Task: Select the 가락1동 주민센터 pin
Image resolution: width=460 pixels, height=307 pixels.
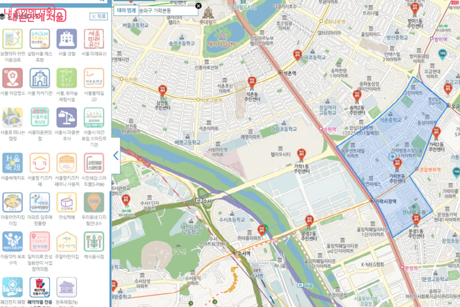Action: click(302, 154)
